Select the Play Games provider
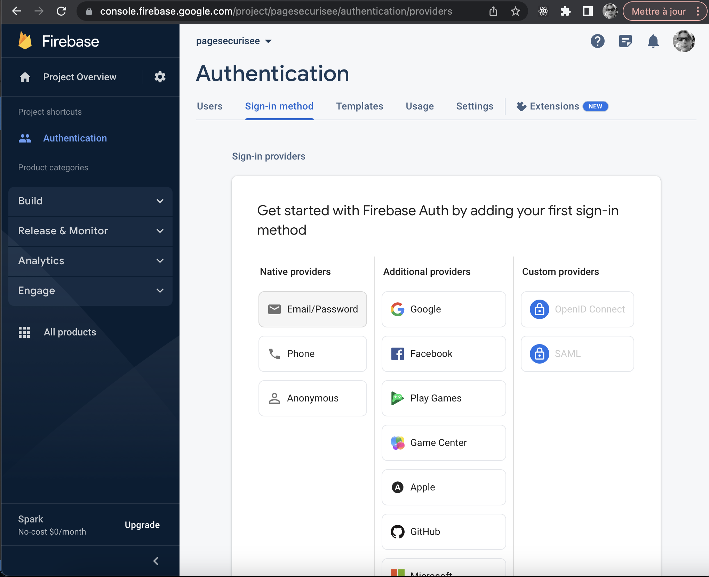Screen dimensions: 709x577 click(444, 398)
